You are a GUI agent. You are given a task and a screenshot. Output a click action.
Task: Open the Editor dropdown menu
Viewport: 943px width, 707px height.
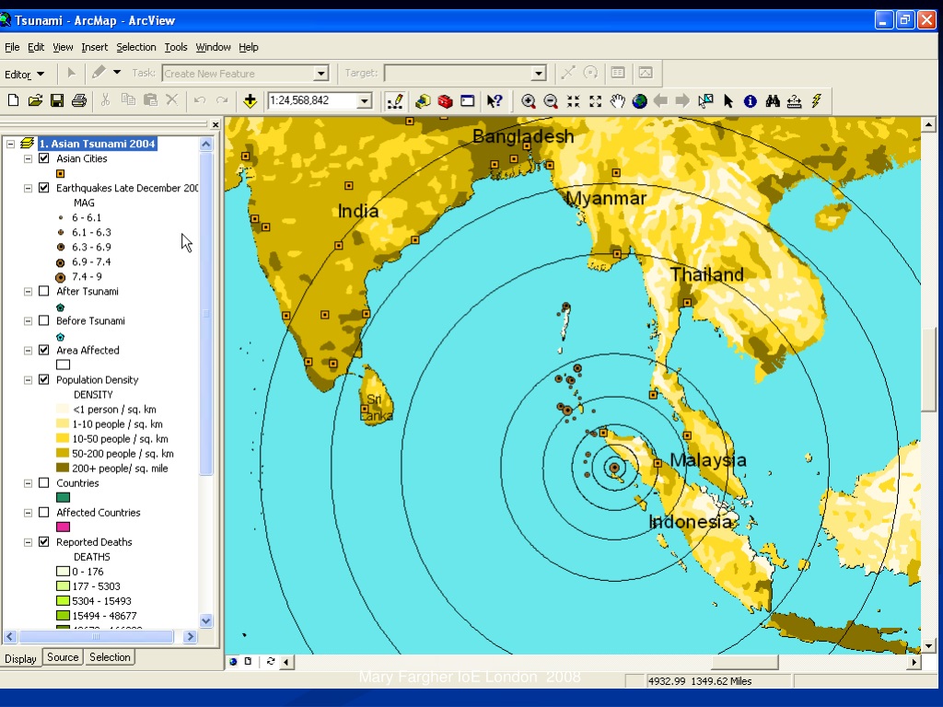24,75
